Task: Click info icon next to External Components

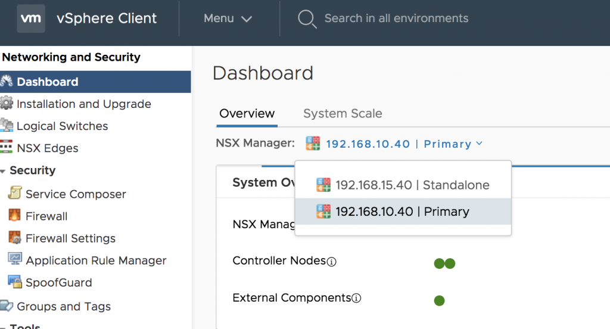Action: [x=356, y=298]
